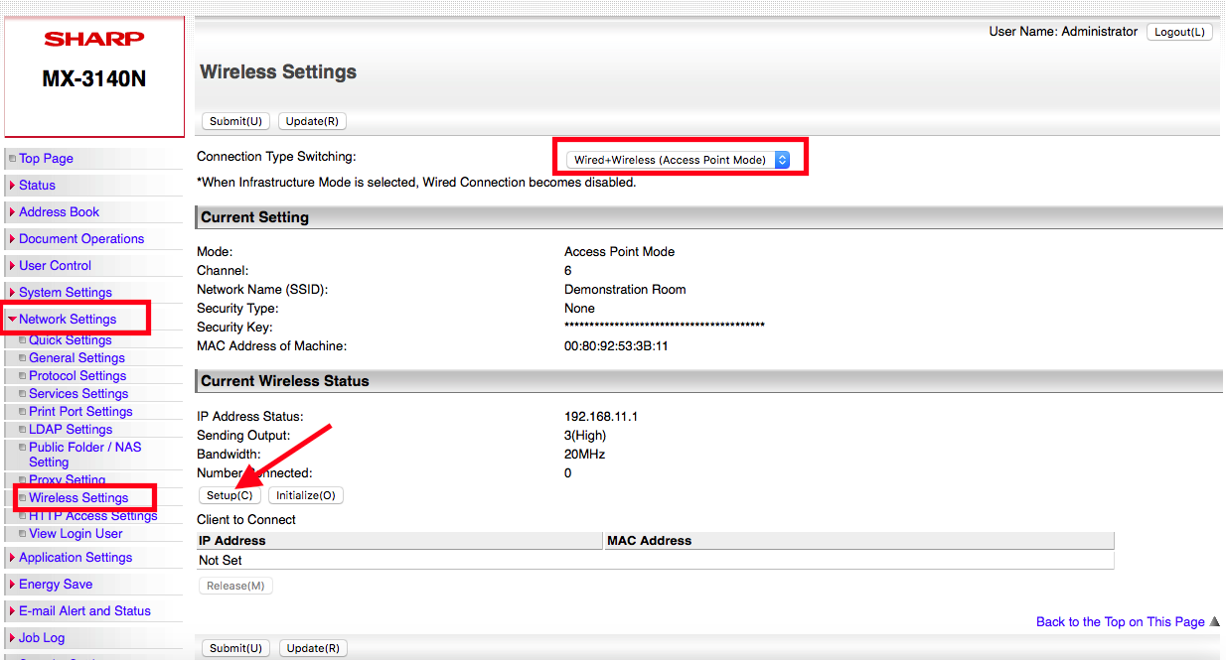Open Services Settings page
This screenshot has width=1226, height=660.
tap(78, 394)
